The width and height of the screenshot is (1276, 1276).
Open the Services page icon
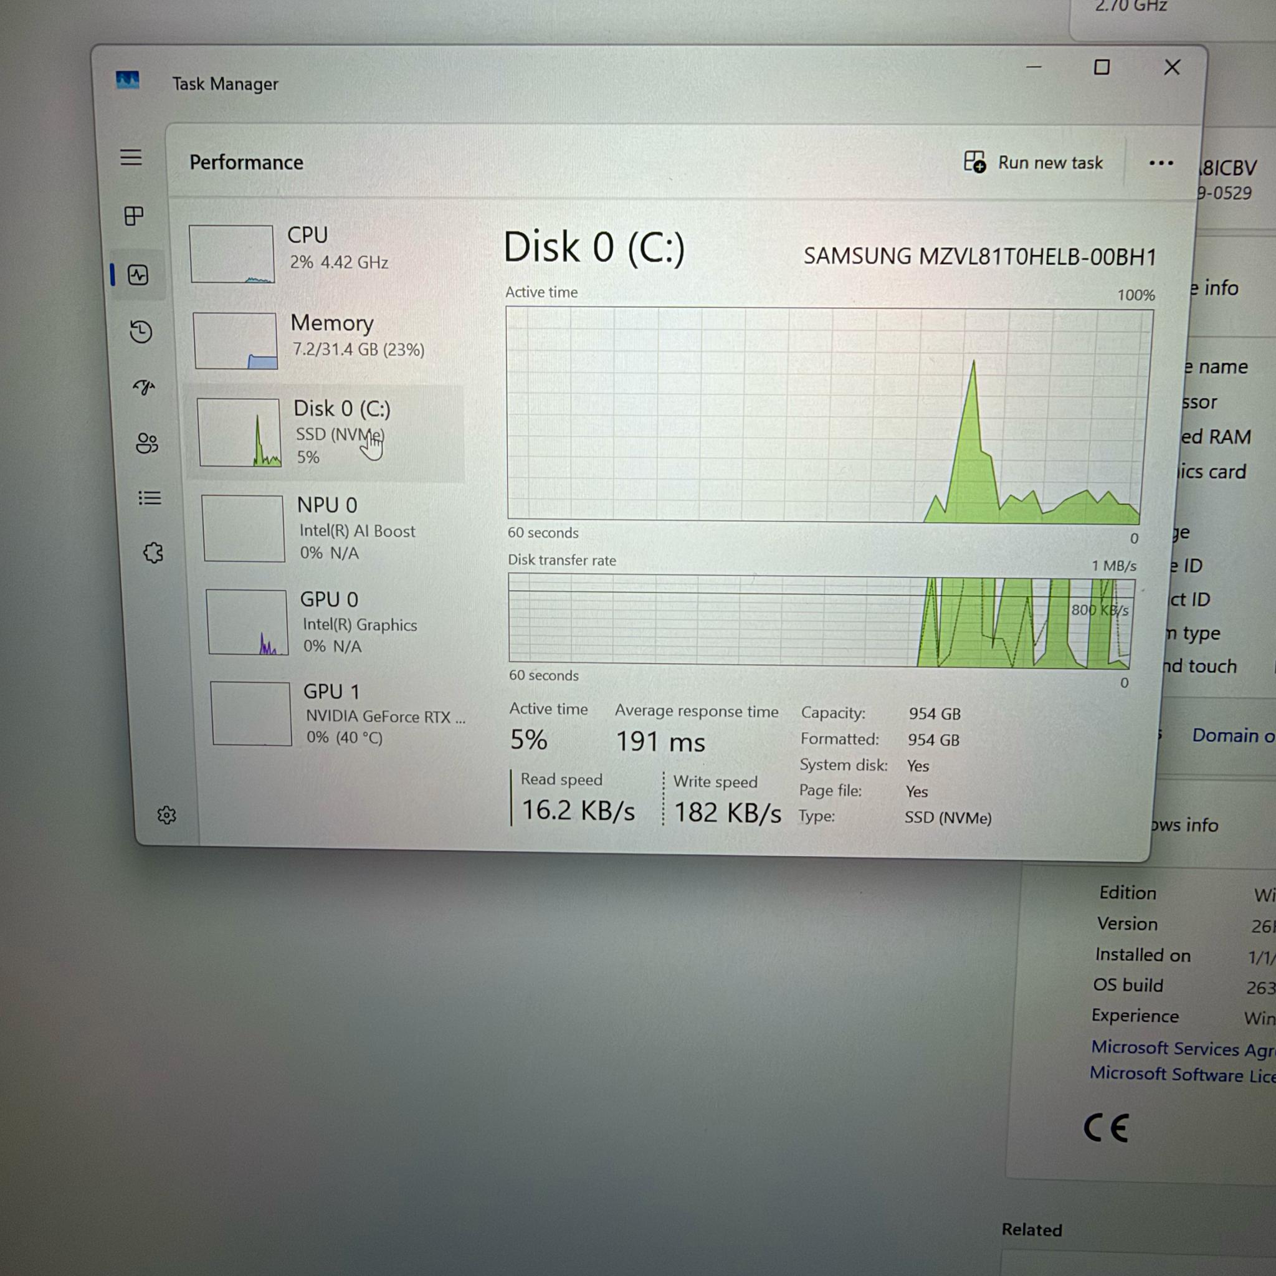[x=153, y=553]
